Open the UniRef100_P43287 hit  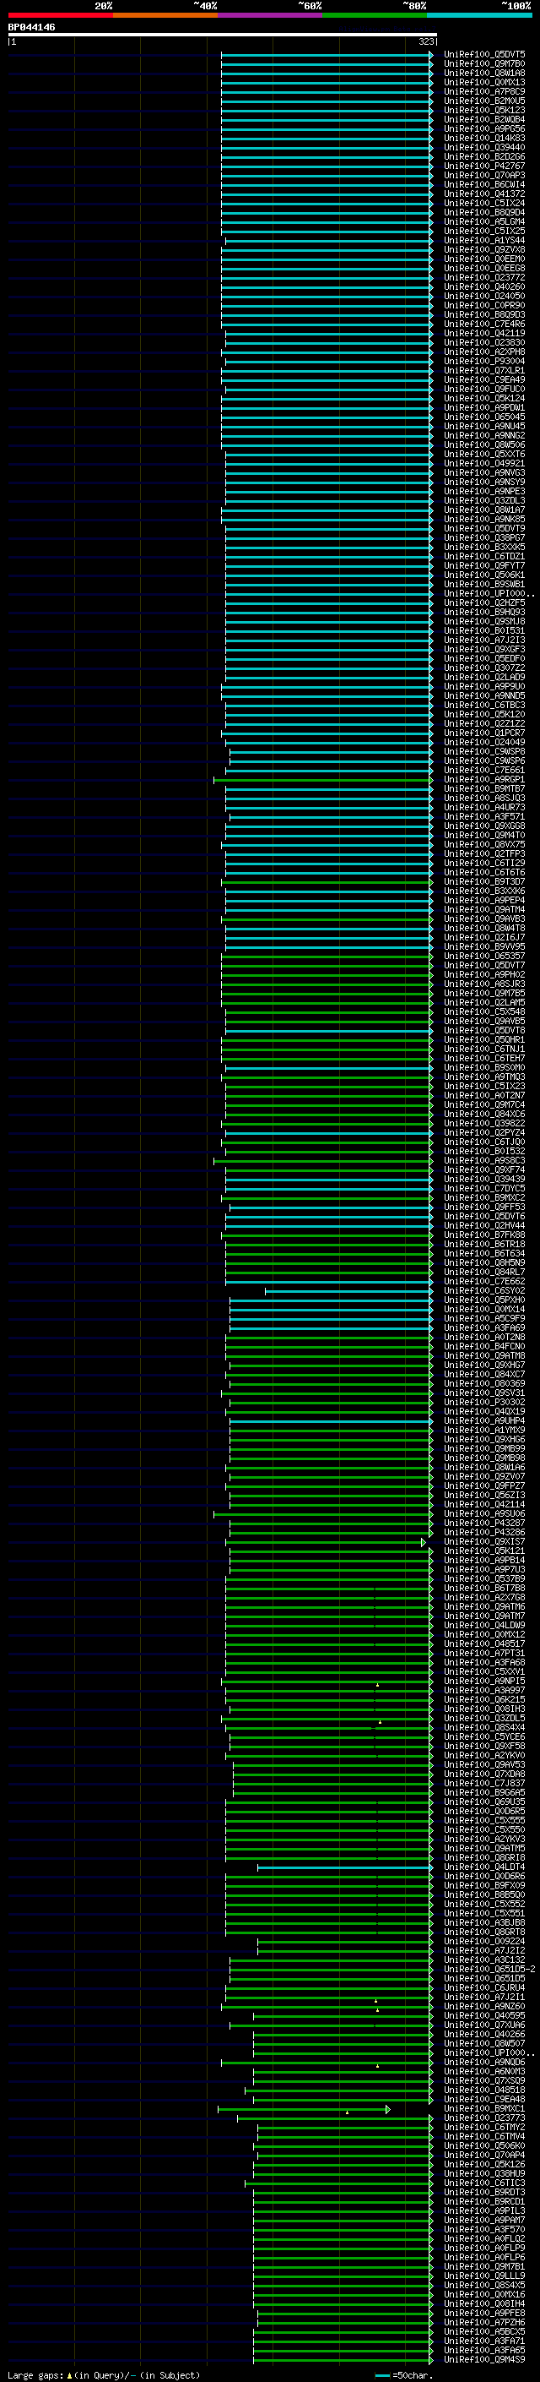pos(484,1523)
